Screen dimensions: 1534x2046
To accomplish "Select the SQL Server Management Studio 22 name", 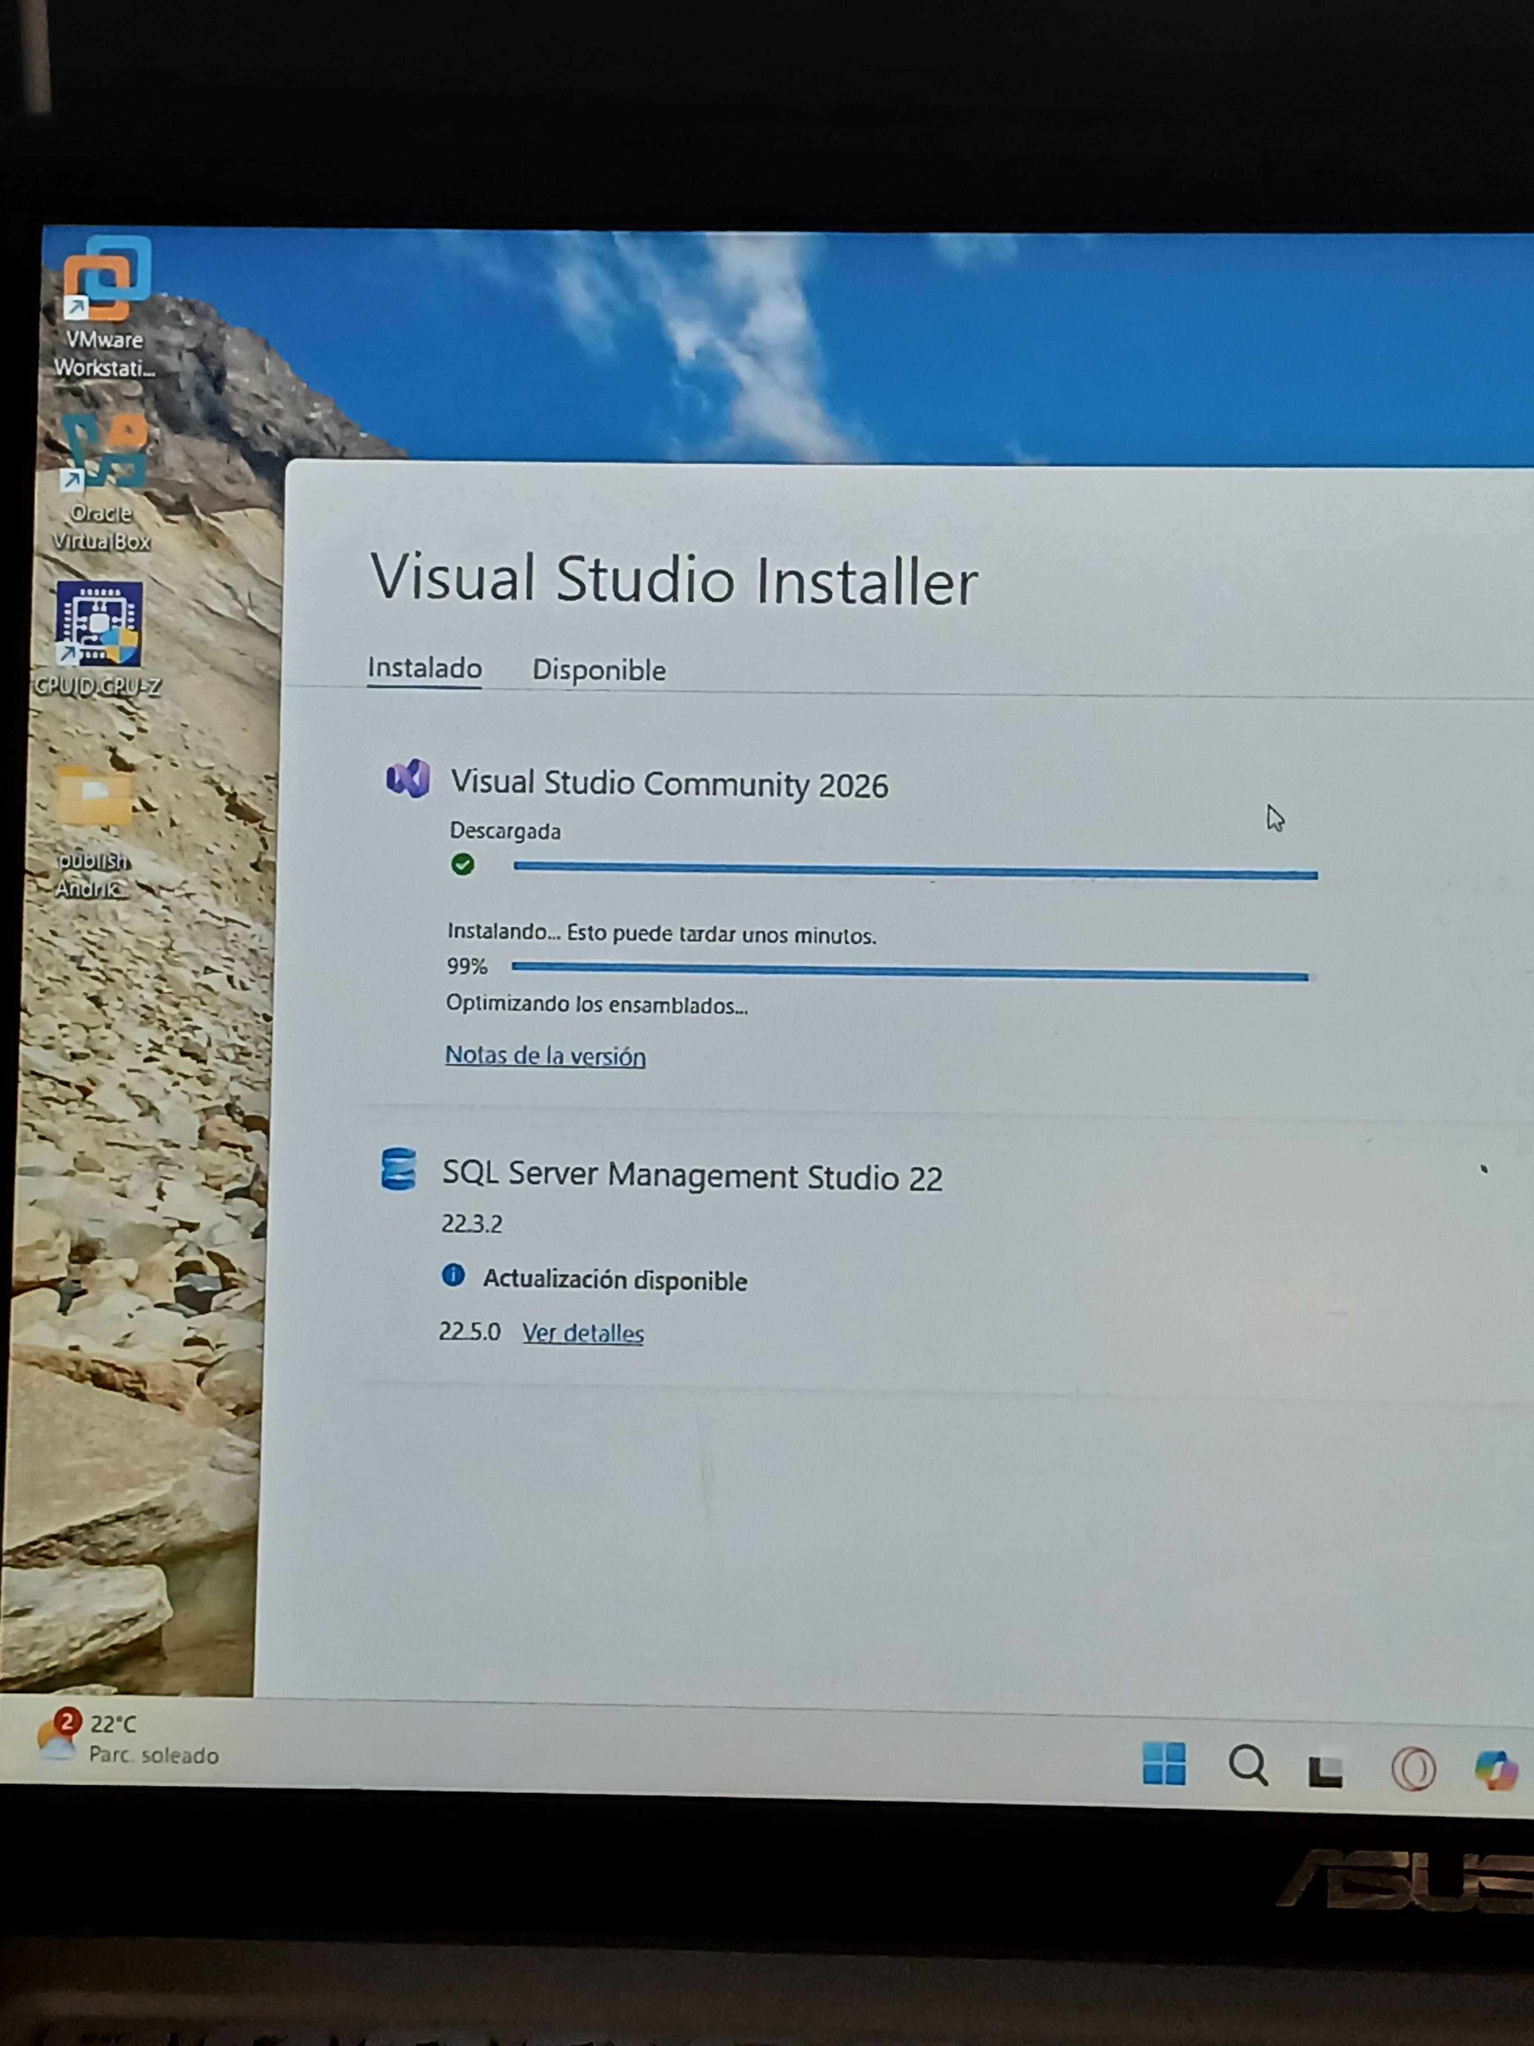I will click(693, 1175).
